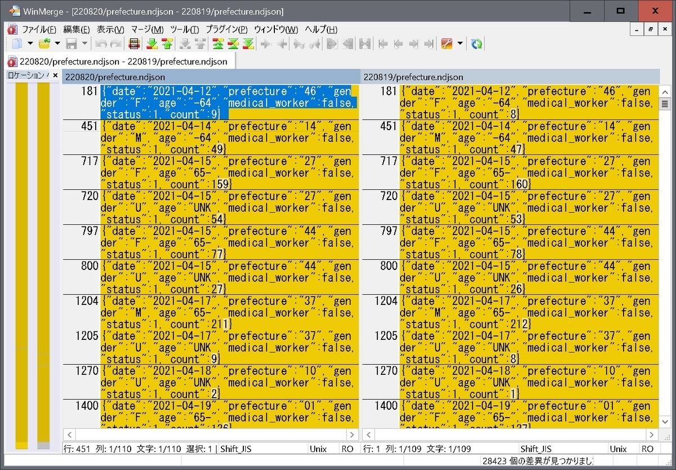Click the Copy to Right arrow icon
This screenshot has width=676, height=470.
(x=266, y=43)
